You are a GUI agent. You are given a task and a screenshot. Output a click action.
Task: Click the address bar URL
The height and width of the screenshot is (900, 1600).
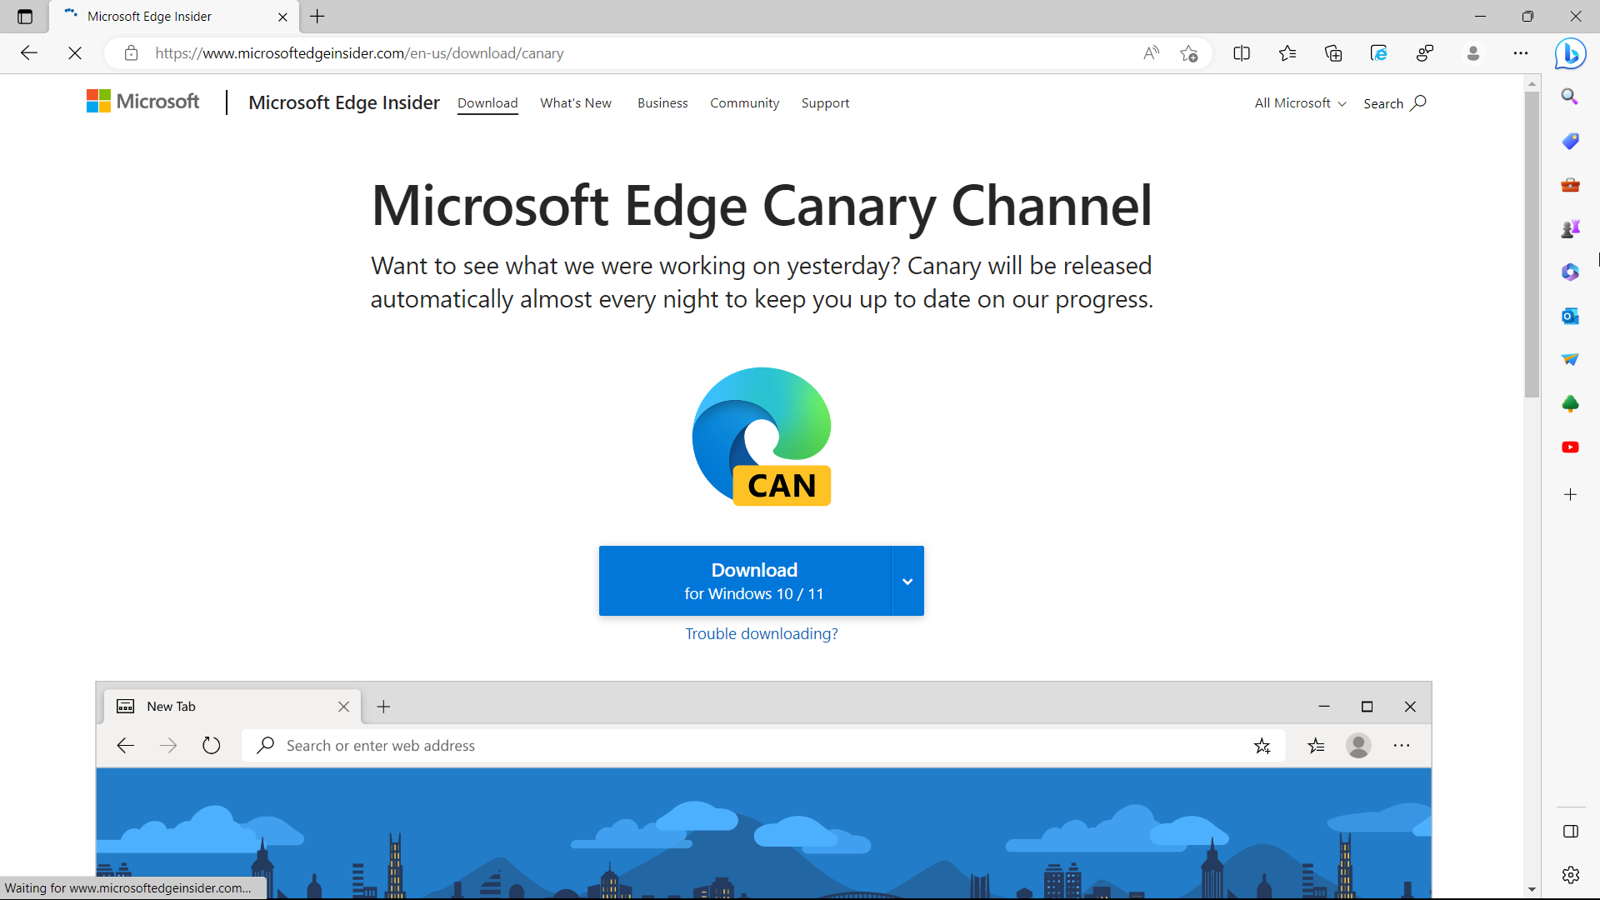point(359,53)
